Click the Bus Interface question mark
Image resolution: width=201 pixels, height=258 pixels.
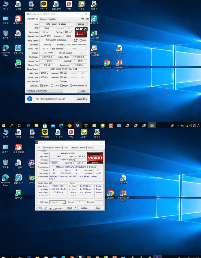[87, 49]
